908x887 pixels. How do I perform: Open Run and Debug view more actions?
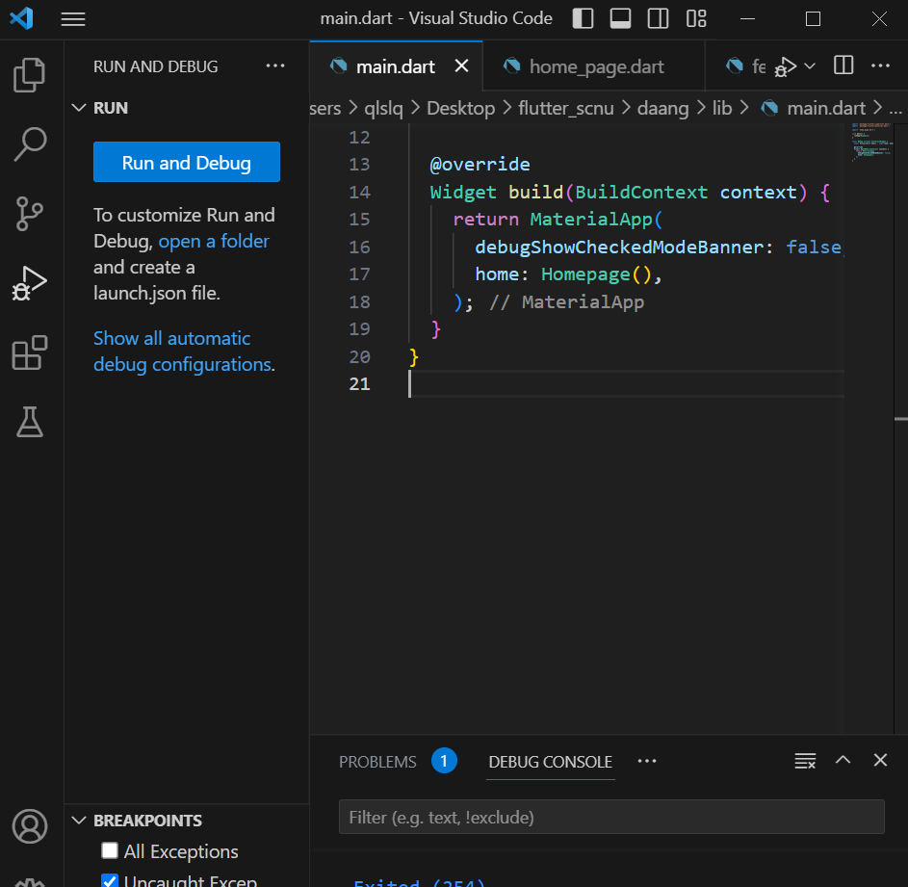275,66
